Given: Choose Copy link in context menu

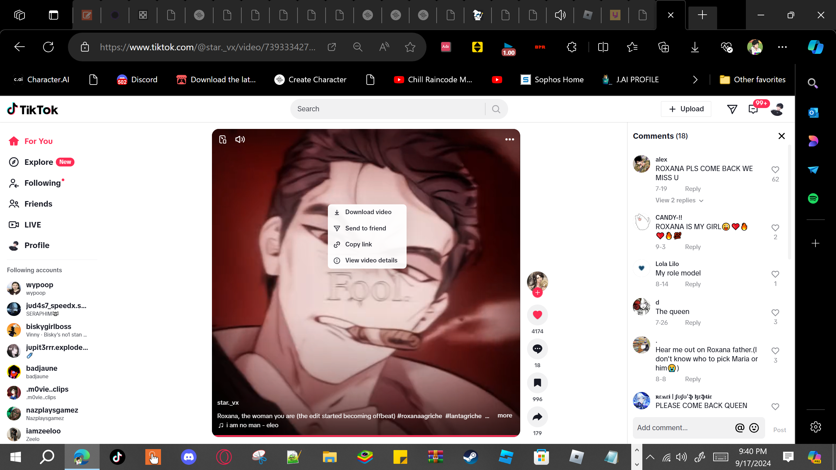Looking at the screenshot, I should click(x=358, y=244).
